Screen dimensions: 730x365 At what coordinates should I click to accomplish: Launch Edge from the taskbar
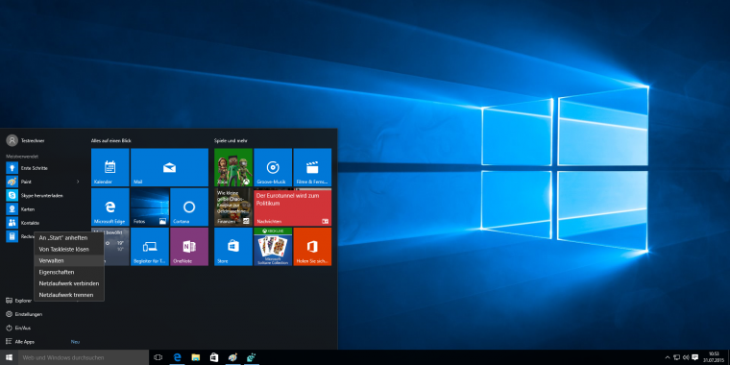point(177,357)
